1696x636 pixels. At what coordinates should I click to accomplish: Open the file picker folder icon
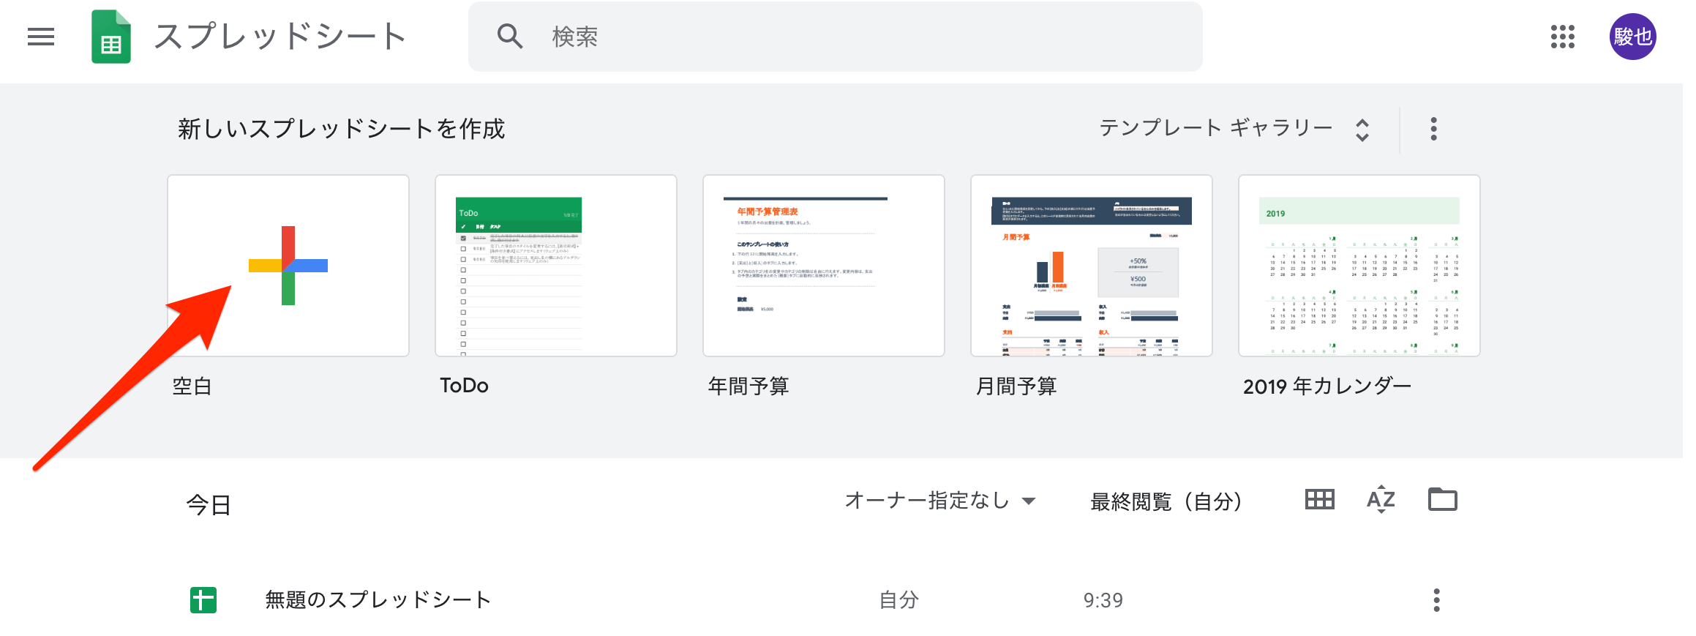pyautogui.click(x=1442, y=499)
